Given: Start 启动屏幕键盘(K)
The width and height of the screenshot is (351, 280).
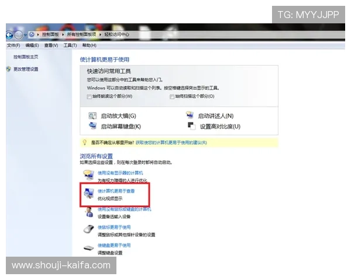Looking at the screenshot, I should coord(121,127).
